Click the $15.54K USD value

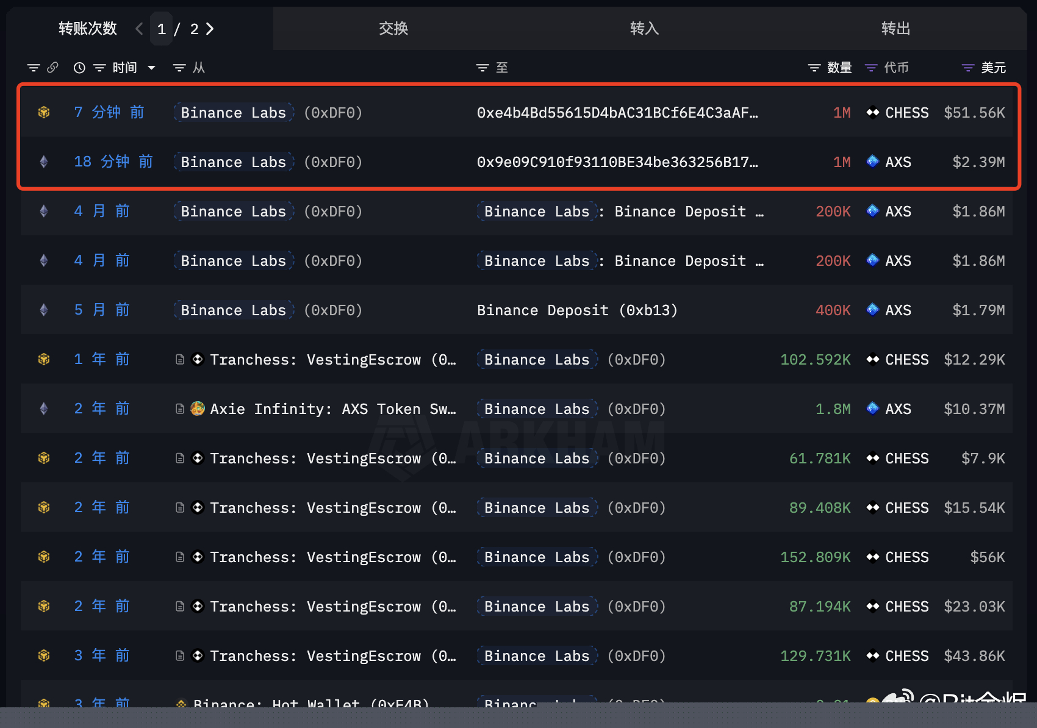(974, 508)
